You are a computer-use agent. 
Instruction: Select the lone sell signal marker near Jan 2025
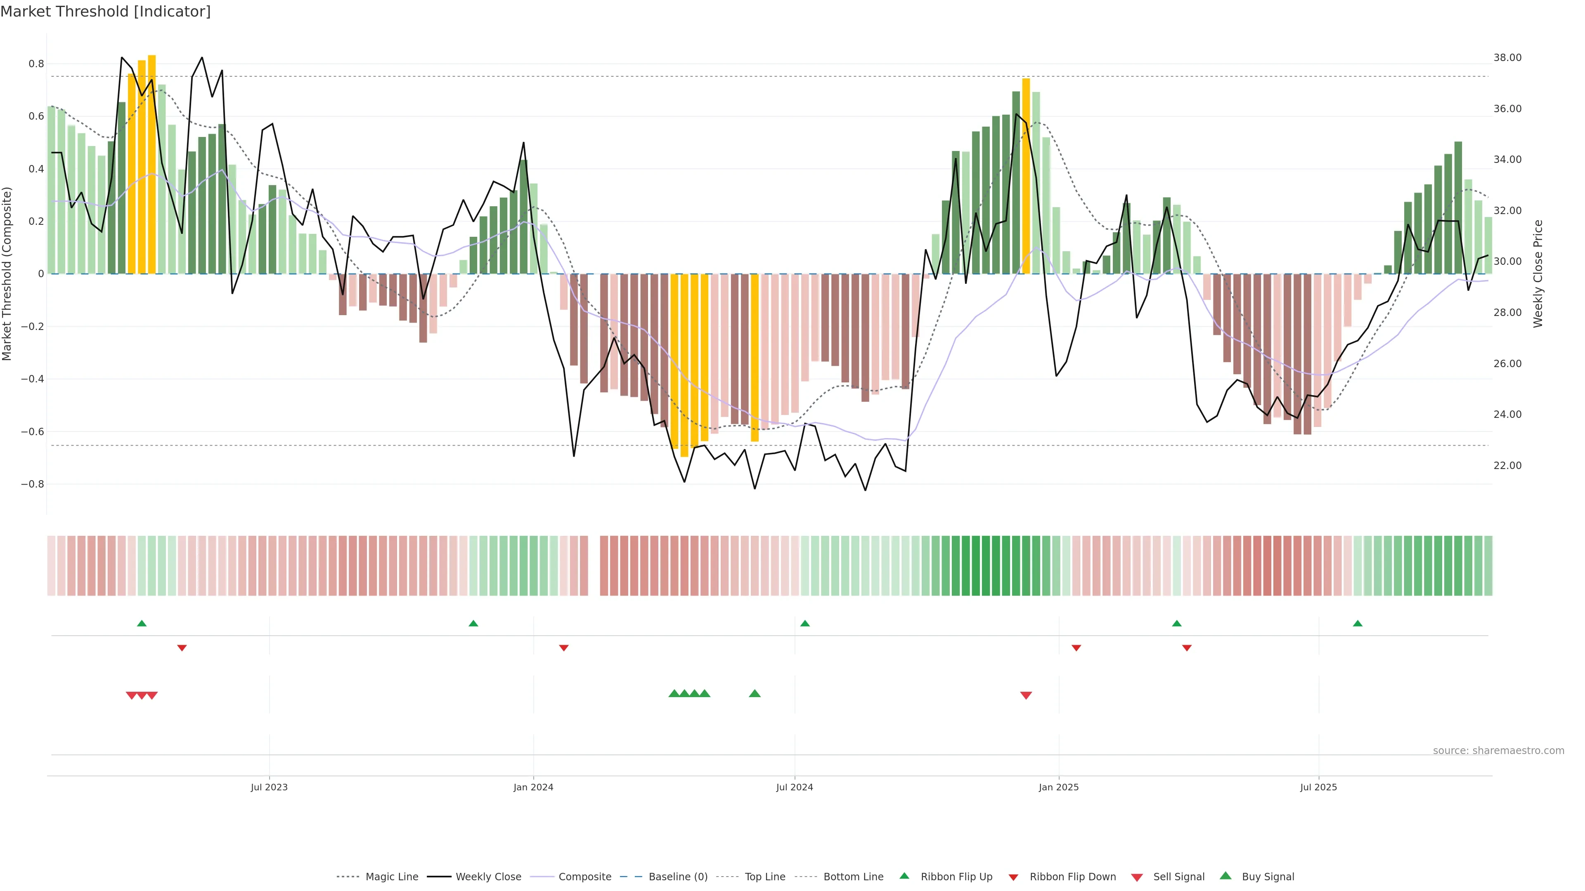[x=1026, y=695]
